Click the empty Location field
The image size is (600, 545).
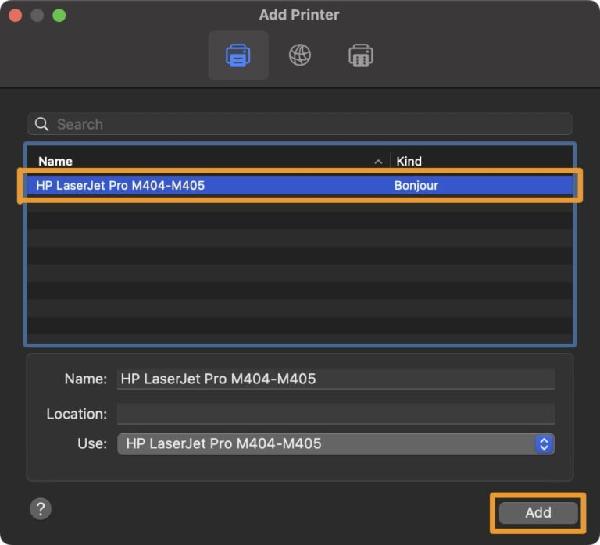point(336,414)
